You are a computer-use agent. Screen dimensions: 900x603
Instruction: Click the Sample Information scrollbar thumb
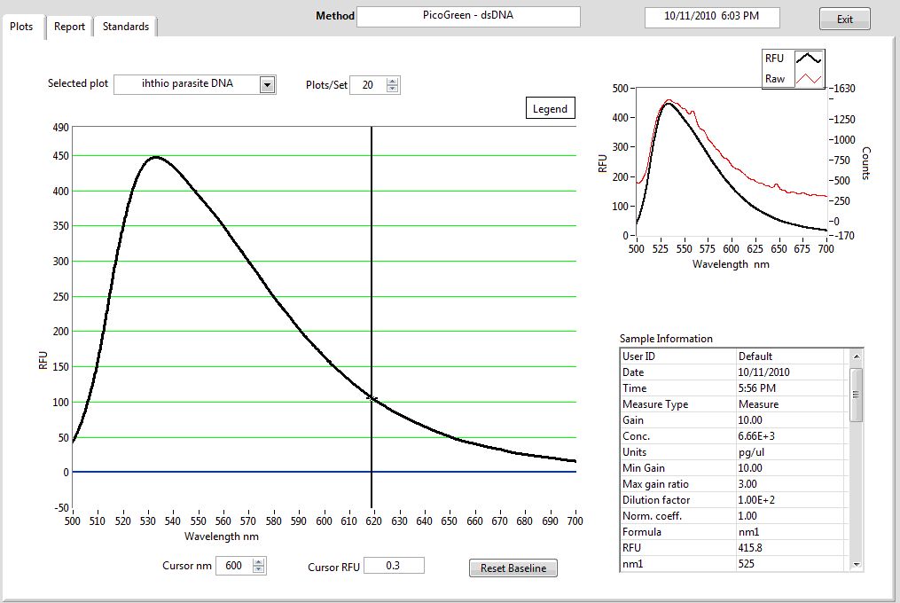tap(856, 395)
